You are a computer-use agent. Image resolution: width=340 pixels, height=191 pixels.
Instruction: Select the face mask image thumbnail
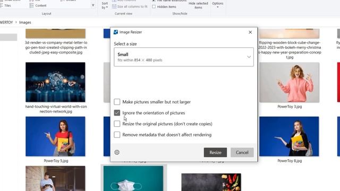coord(133,178)
